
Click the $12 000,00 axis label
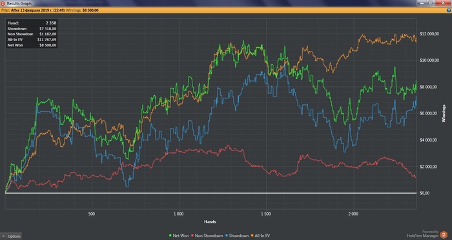(x=429, y=34)
